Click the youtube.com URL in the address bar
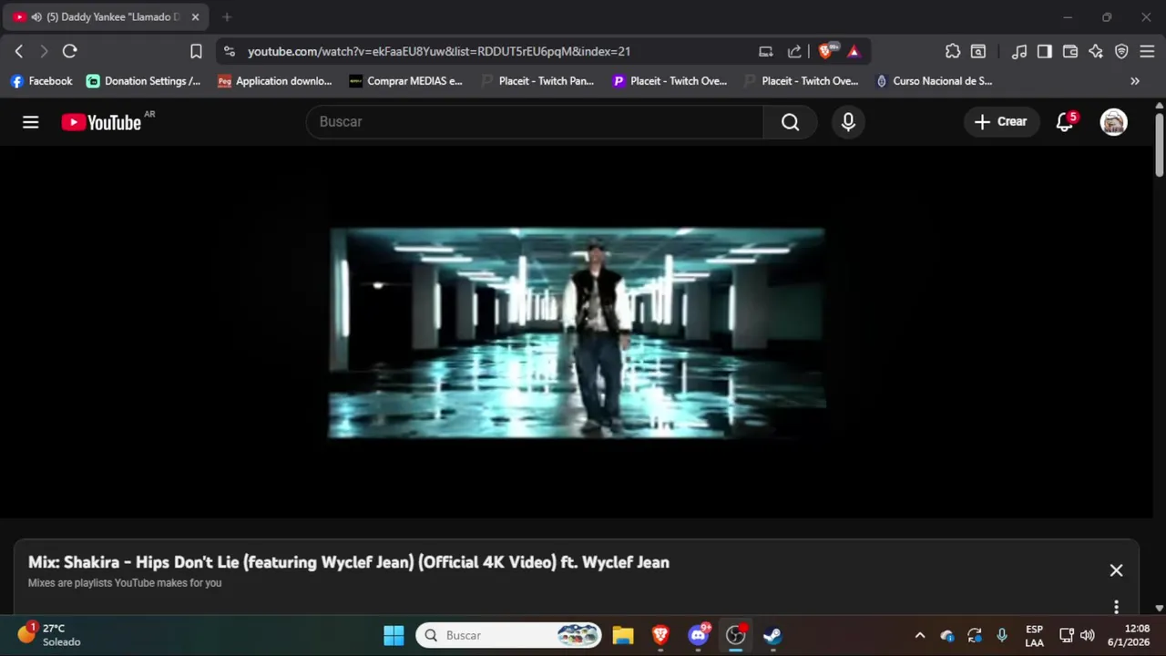The height and width of the screenshot is (656, 1166). pos(439,52)
